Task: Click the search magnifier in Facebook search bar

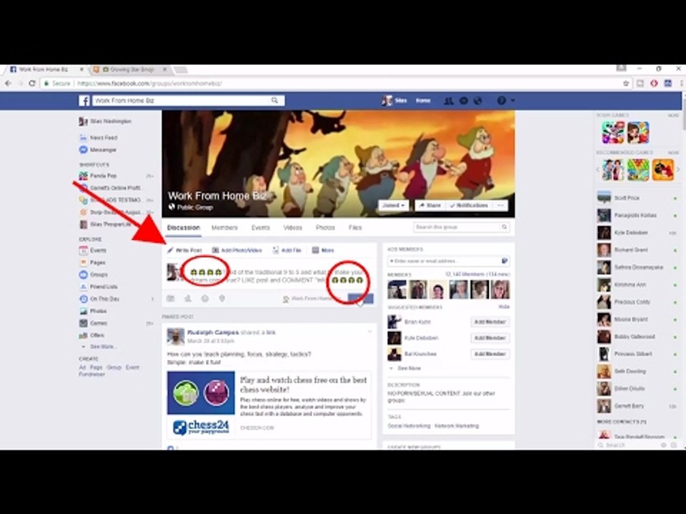Action: [x=274, y=101]
